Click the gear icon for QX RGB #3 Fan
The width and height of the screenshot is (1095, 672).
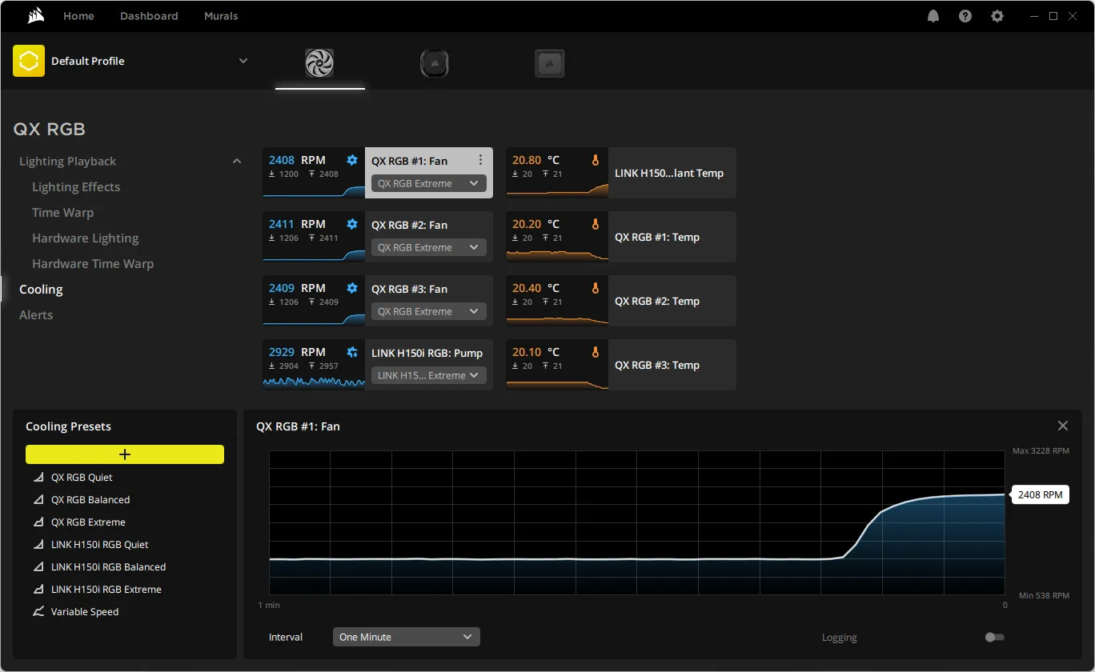pos(352,288)
